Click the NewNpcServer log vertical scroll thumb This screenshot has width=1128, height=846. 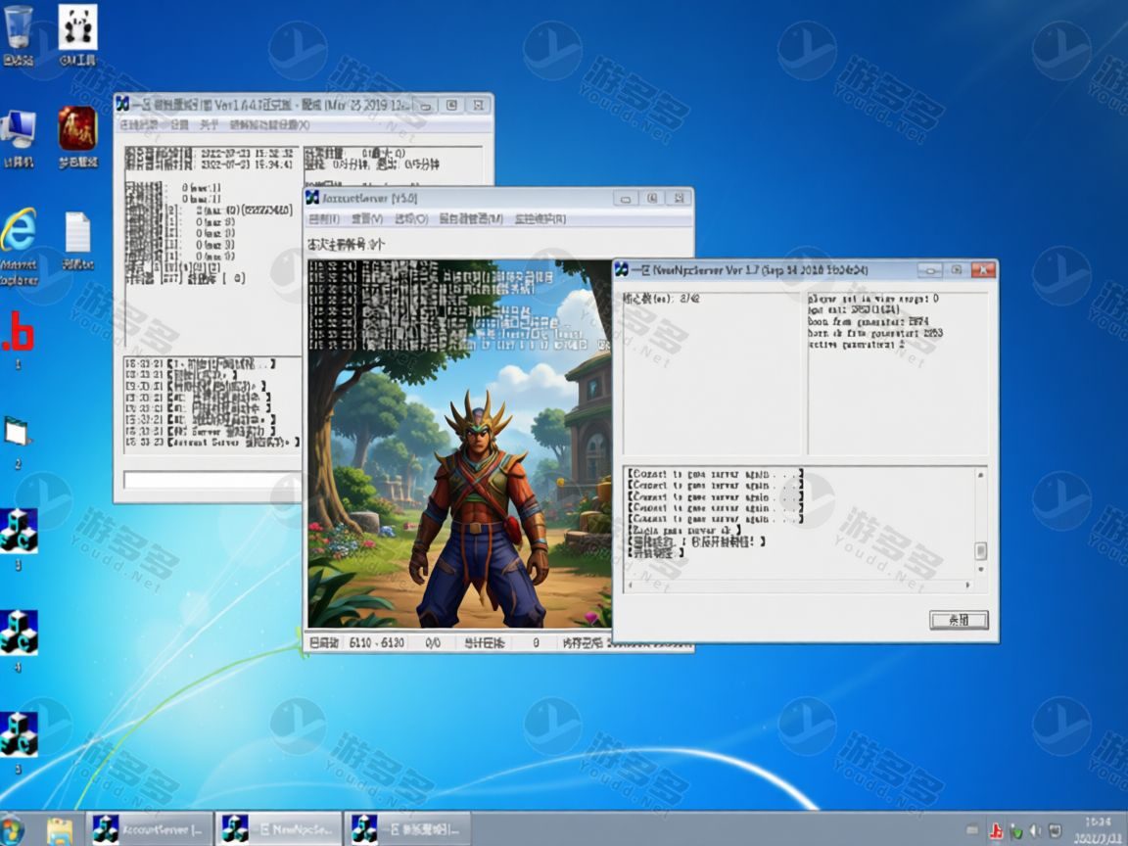tap(980, 551)
